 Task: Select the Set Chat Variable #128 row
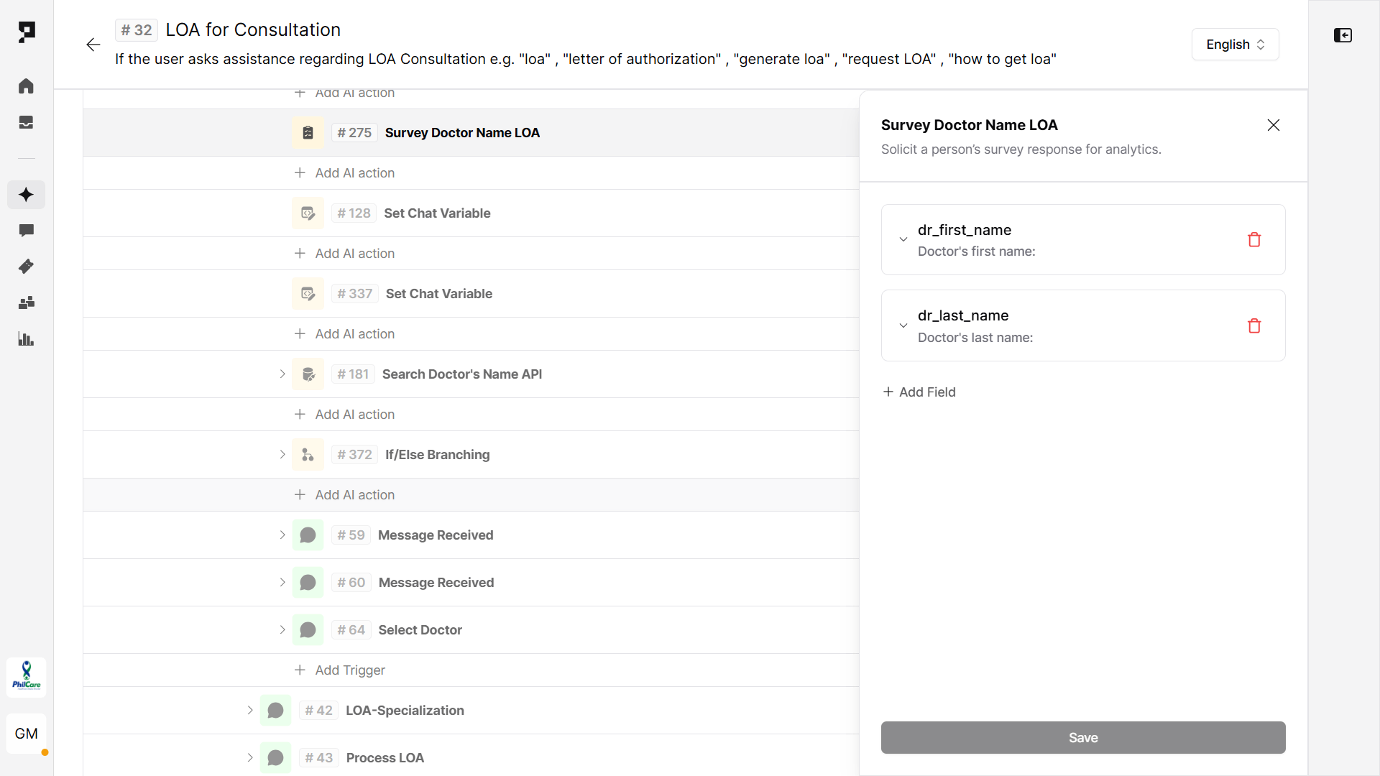tap(437, 213)
